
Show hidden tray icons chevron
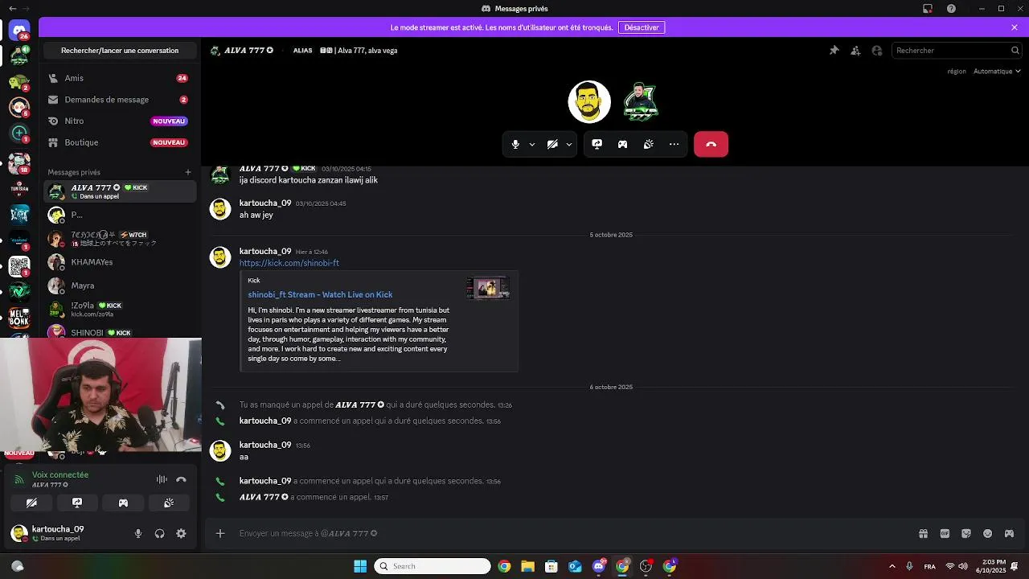point(892,566)
